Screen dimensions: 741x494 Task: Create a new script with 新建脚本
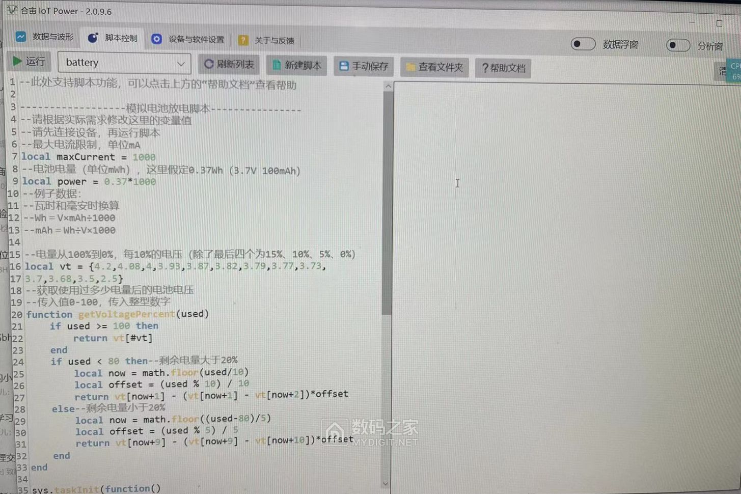296,65
